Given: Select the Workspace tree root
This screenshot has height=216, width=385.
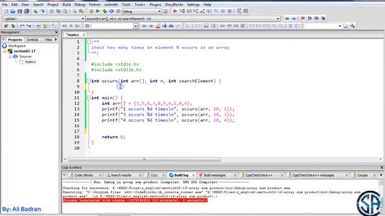Looking at the screenshot, I should click(x=16, y=46).
